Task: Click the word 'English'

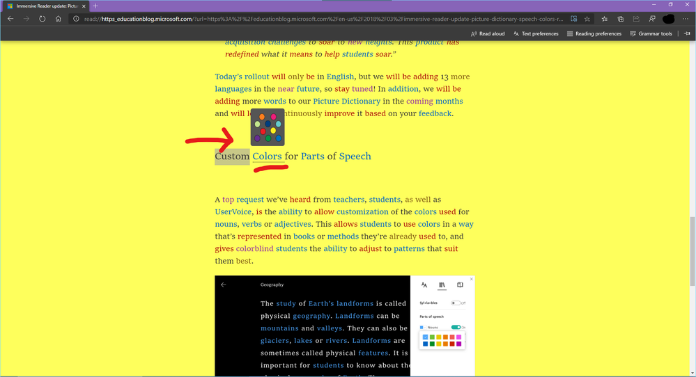Action: 341,77
